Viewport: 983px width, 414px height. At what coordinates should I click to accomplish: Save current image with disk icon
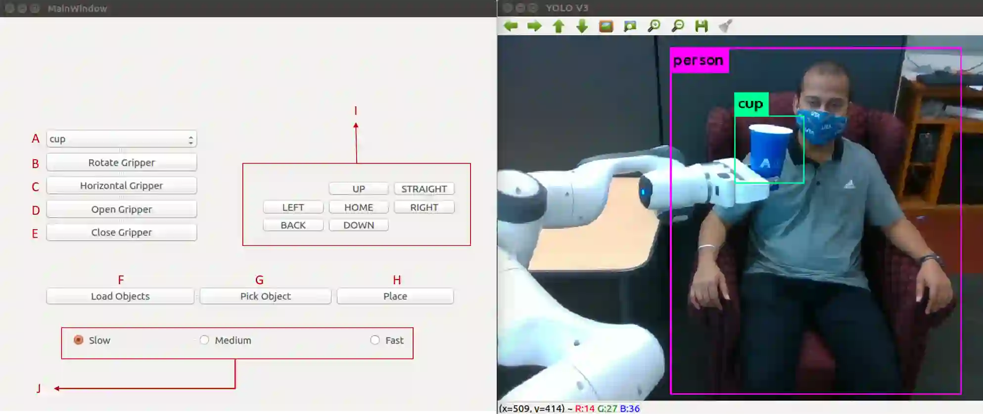point(702,26)
